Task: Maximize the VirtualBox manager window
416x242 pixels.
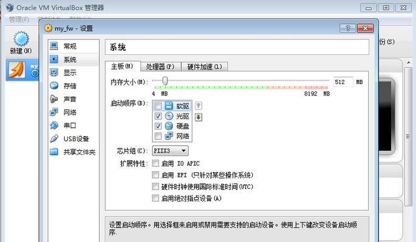Action: 386,8
